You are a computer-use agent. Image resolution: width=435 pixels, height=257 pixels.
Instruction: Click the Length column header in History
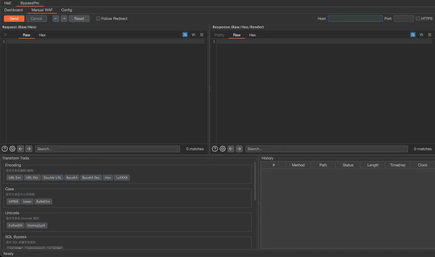pos(373,165)
